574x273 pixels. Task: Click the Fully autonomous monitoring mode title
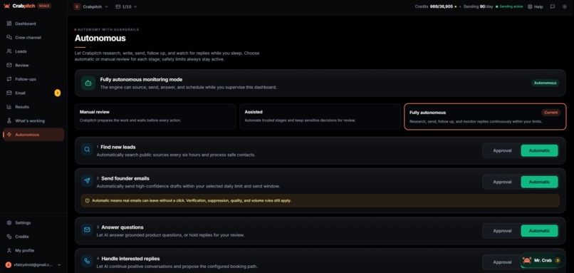(141, 80)
